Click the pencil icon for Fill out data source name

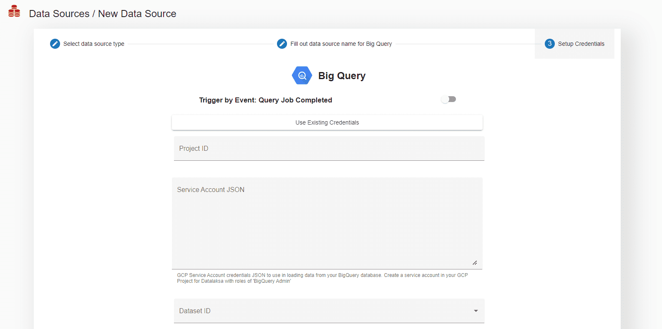(282, 44)
